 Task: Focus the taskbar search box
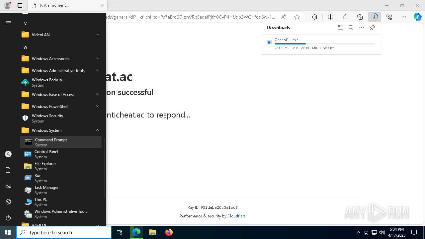(64, 232)
